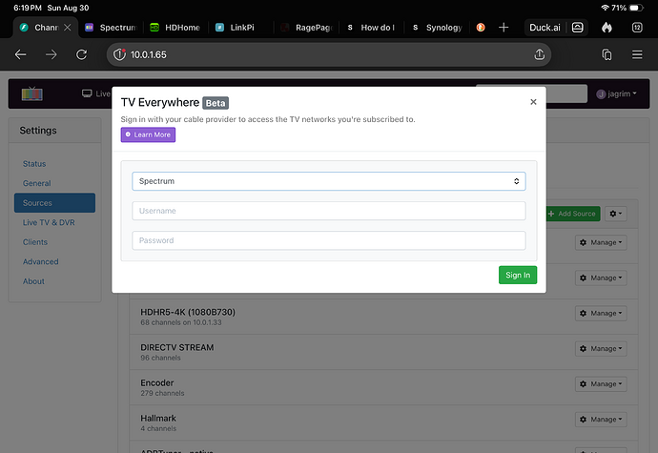
Task: Open About in Settings sidebar
Action: 33,281
